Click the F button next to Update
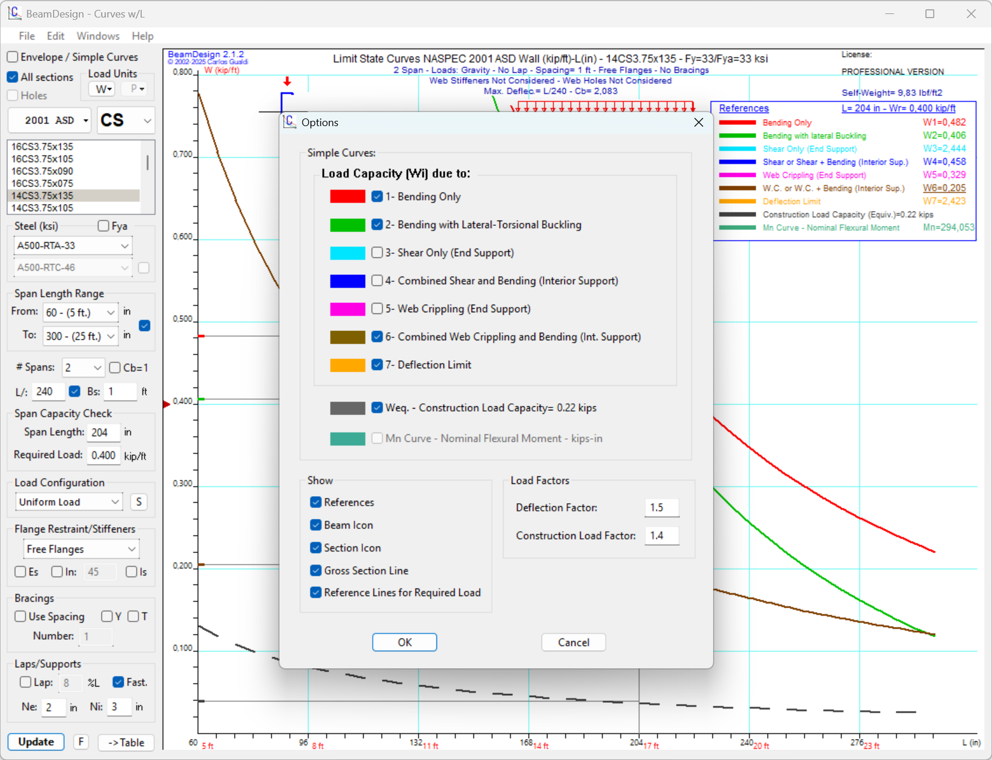The height and width of the screenshot is (760, 992). [x=81, y=742]
